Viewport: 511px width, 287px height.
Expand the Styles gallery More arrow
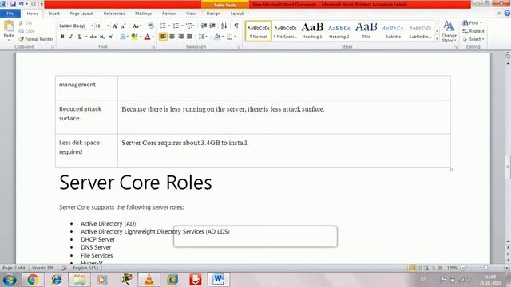[437, 39]
